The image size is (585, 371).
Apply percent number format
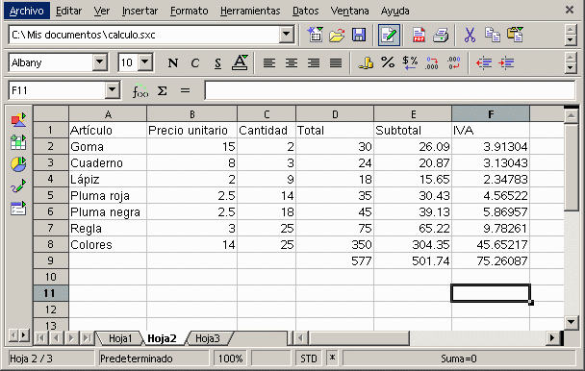pyautogui.click(x=388, y=62)
